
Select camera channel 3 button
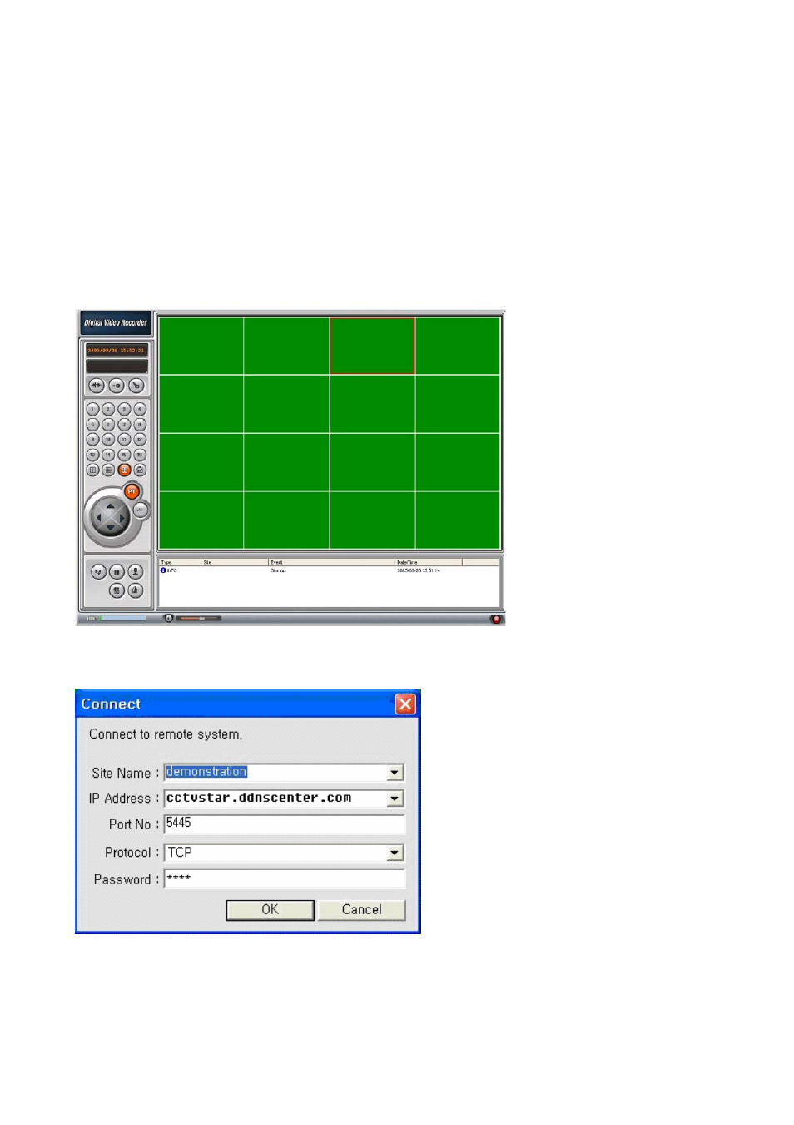[124, 409]
